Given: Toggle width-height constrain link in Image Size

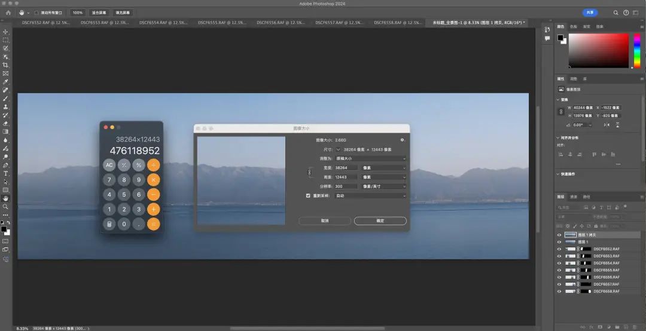Looking at the screenshot, I should tap(309, 173).
